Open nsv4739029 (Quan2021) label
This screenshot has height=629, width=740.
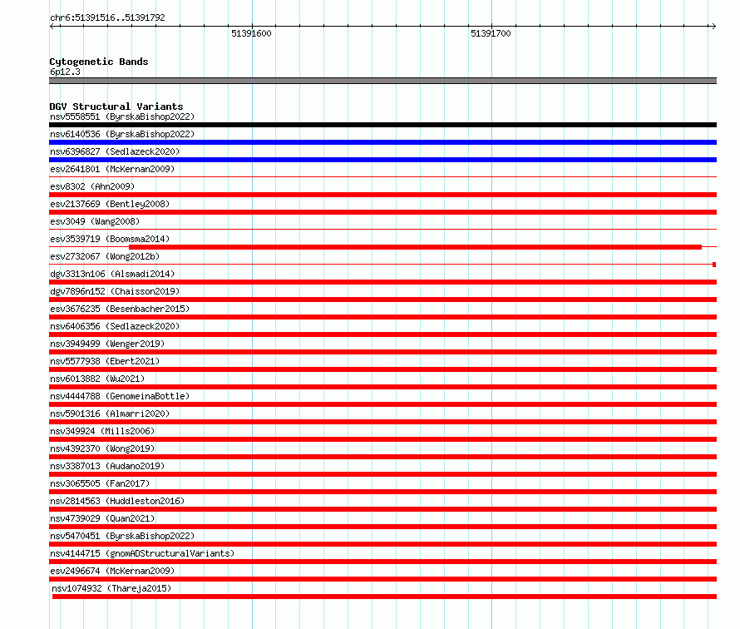pyautogui.click(x=102, y=518)
